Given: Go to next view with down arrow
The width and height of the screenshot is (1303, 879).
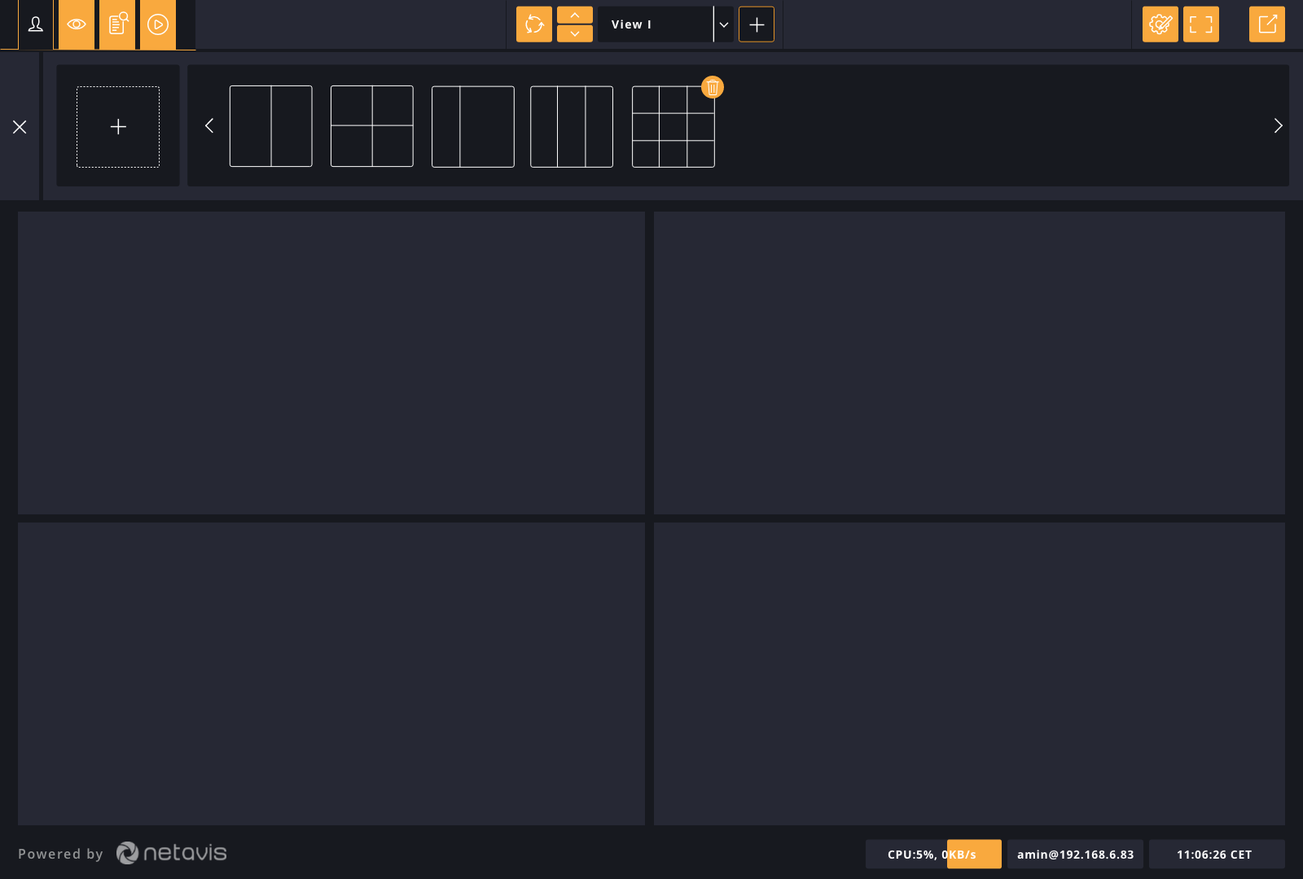Looking at the screenshot, I should coord(575,33).
